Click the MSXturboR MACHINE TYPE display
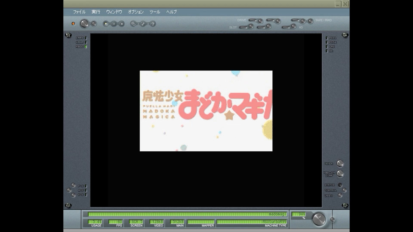 point(252,222)
